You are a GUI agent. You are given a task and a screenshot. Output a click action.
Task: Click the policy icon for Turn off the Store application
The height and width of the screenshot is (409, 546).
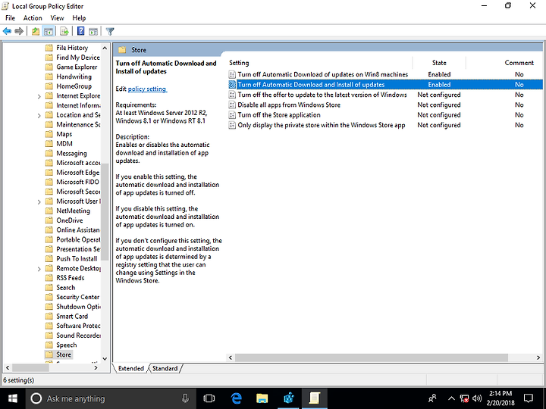232,115
